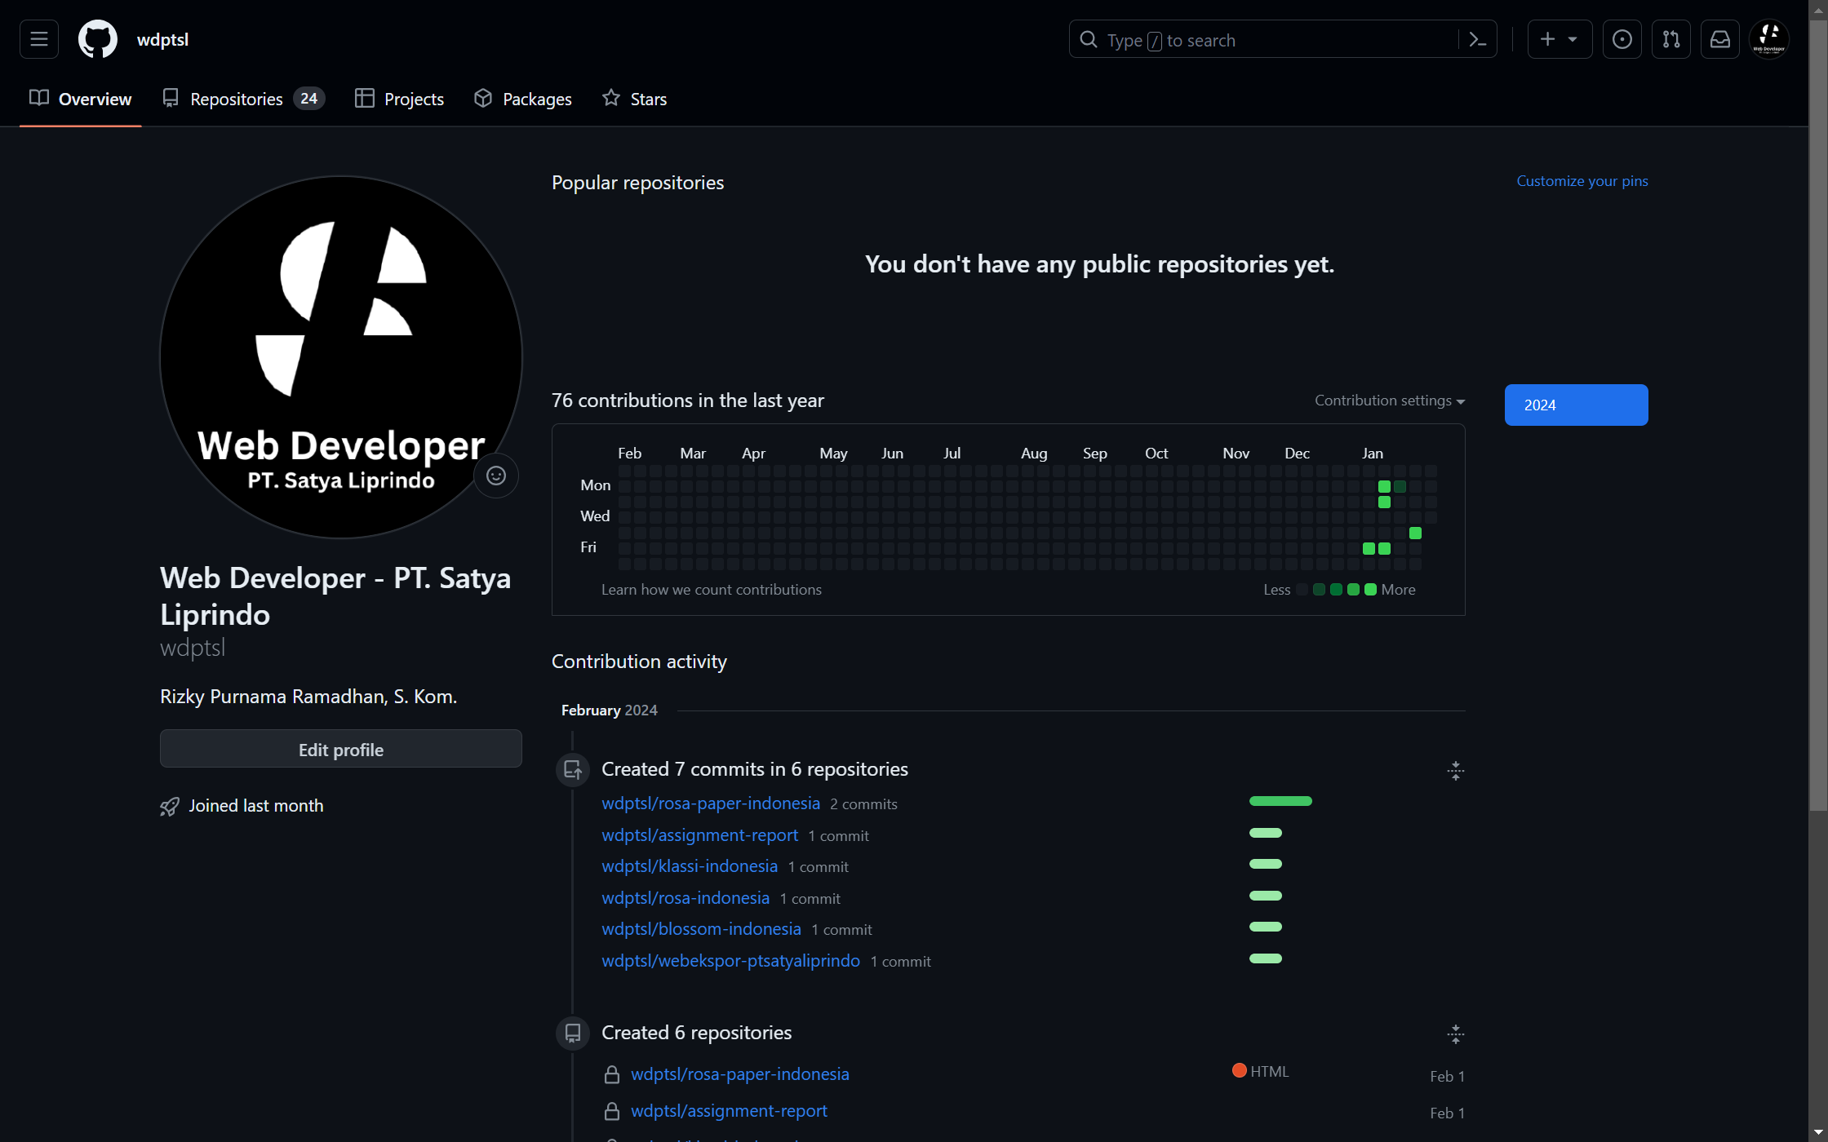Click the set status smiley icon

pos(496,476)
